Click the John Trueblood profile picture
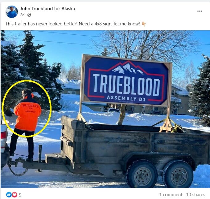This screenshot has width=210, height=199. [12, 12]
